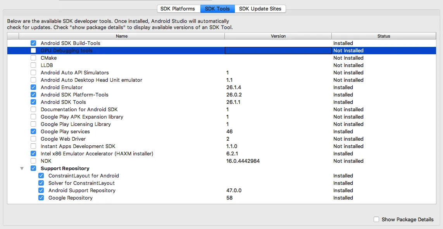
Task: Enable the CMake checkbox
Action: click(33, 58)
